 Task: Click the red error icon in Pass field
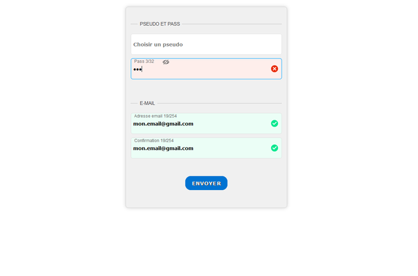[274, 69]
